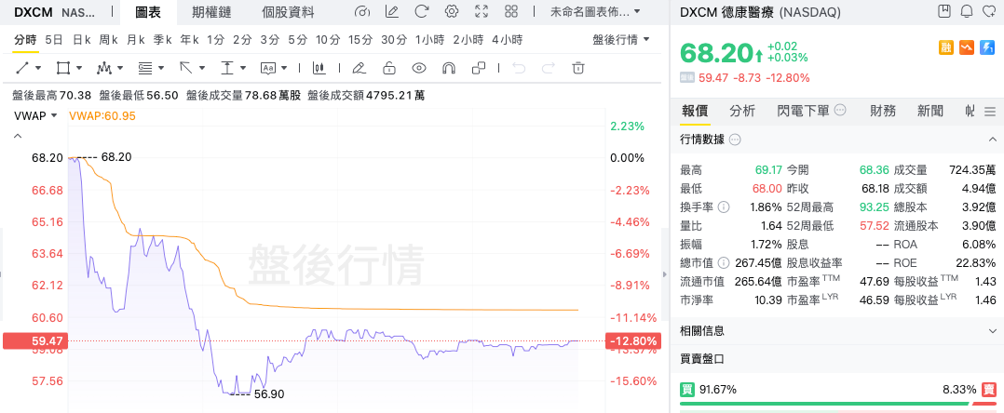
Task: Click the candlestick chart style icon
Action: 319,68
